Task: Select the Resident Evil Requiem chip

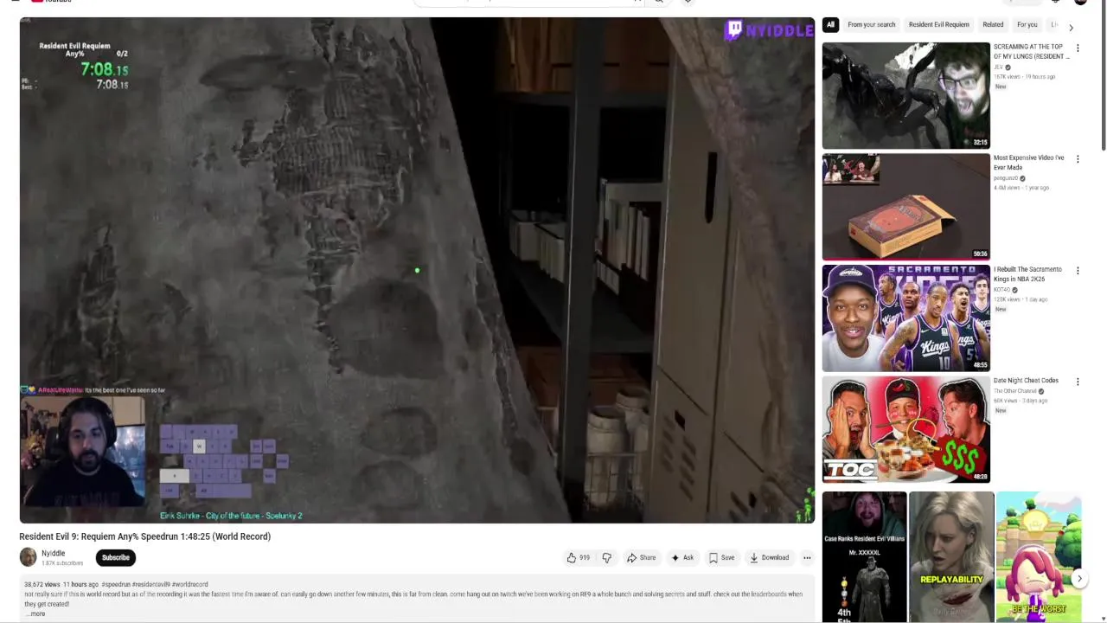Action: tap(938, 25)
